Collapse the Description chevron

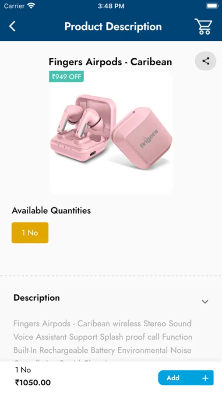[205, 302]
